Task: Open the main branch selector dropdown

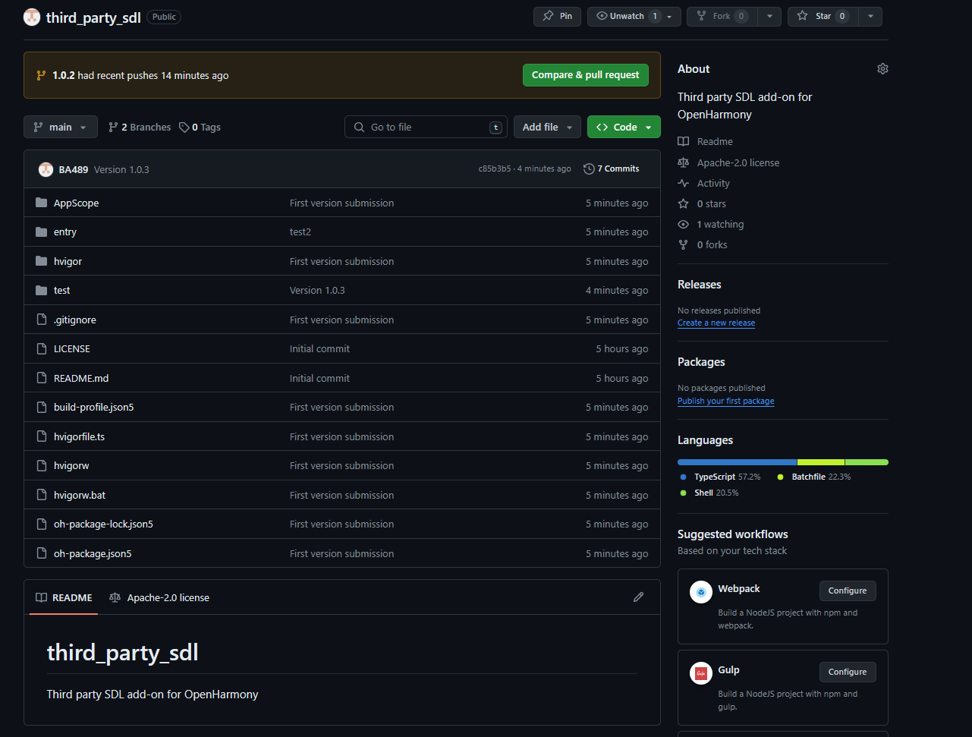Action: coord(61,127)
